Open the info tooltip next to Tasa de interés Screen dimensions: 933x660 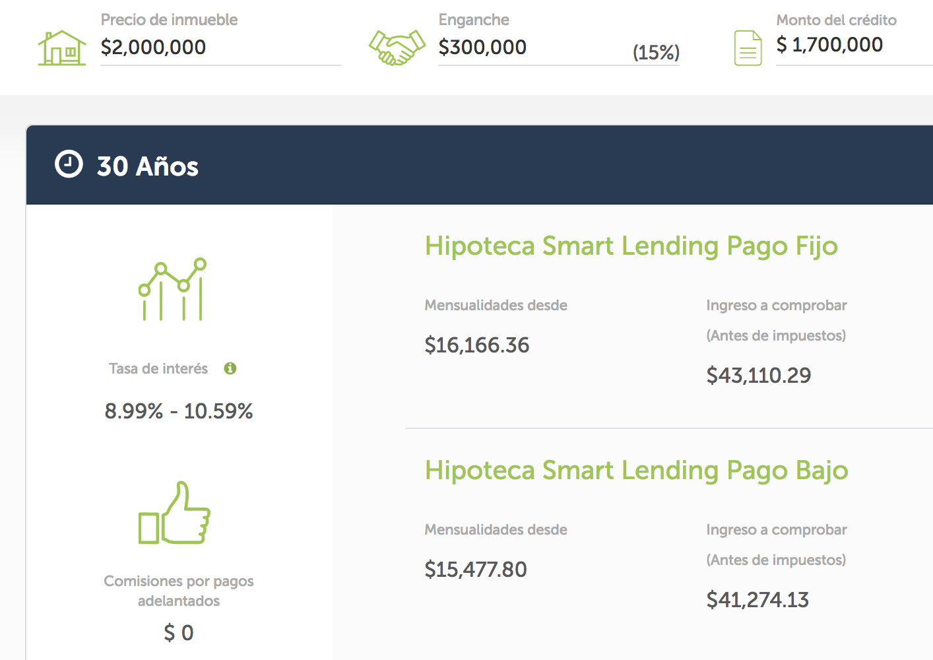click(230, 368)
